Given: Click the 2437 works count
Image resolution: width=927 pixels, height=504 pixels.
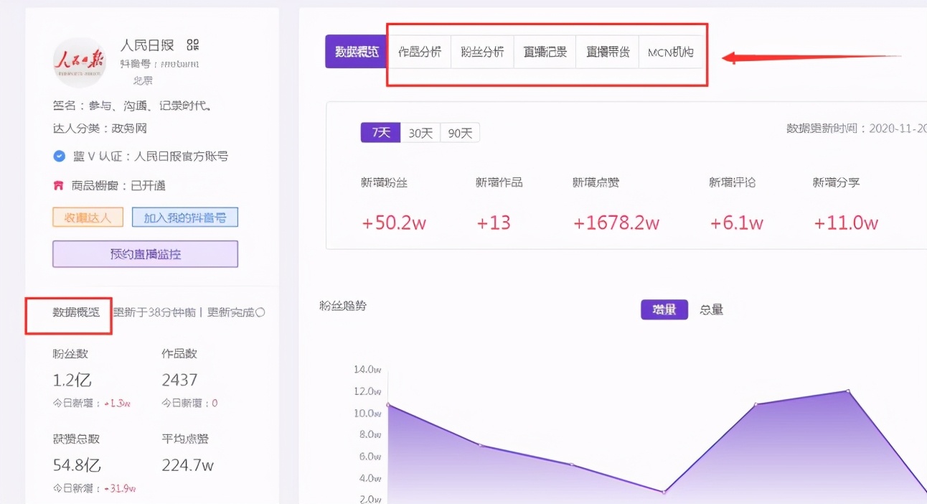Looking at the screenshot, I should (x=179, y=380).
